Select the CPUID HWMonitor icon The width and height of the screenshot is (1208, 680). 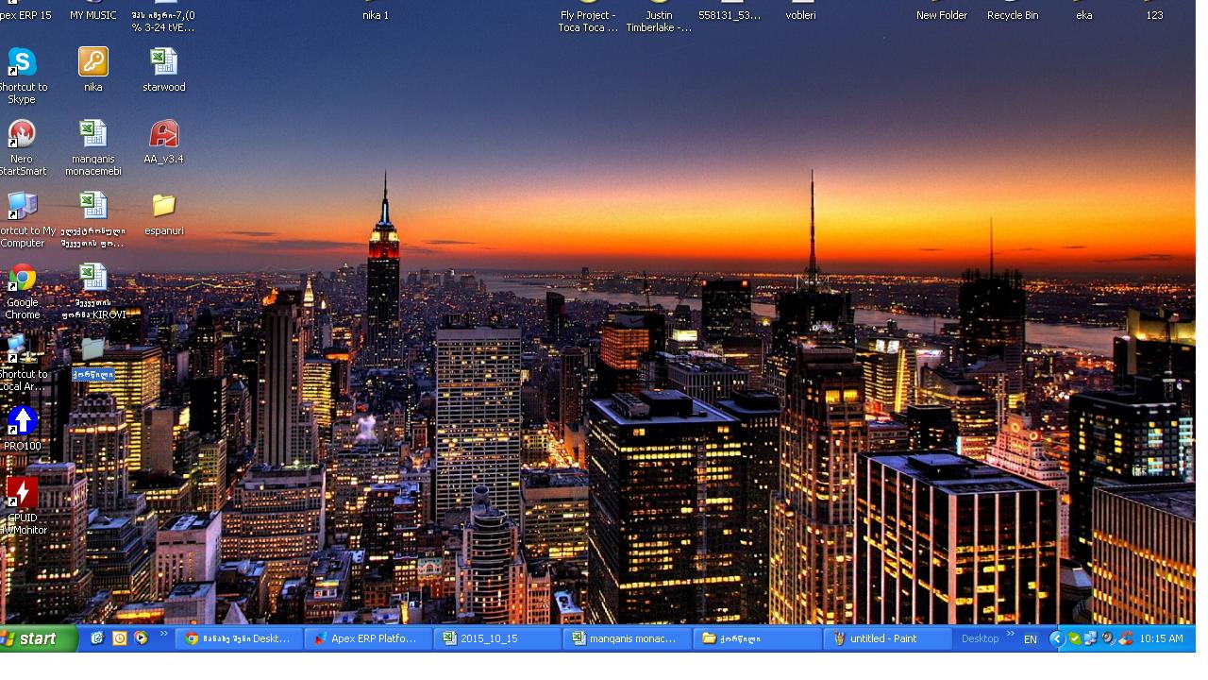(x=22, y=493)
